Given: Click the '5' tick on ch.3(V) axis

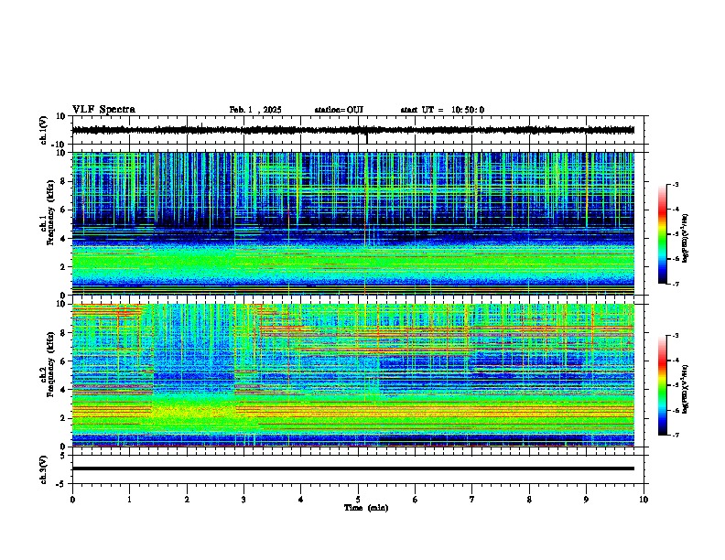Looking at the screenshot, I should [x=63, y=456].
